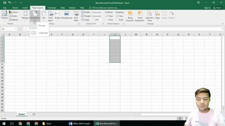Viewport: 225px width, 126px height.
Task: Open the Scale to Fit dialog launcher
Action: [x=103, y=24]
